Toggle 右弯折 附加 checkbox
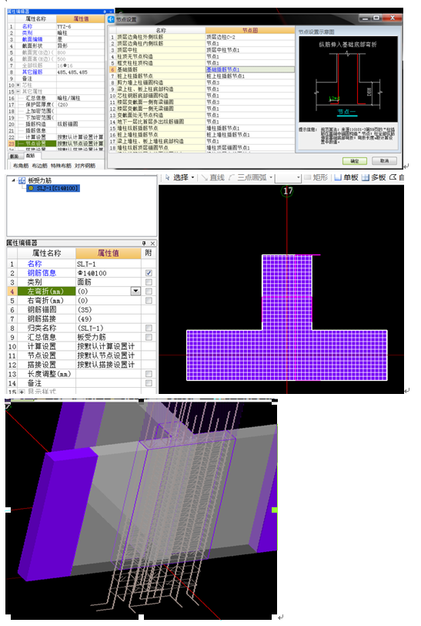Screen dimensions: 421x626 coord(149,300)
